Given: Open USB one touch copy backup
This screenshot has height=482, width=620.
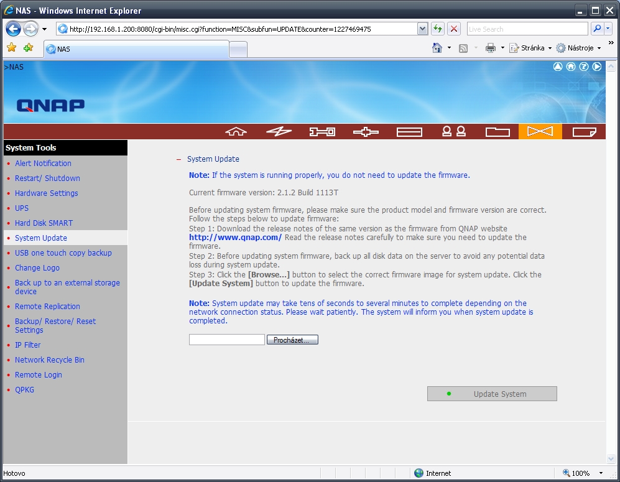Looking at the screenshot, I should tap(63, 253).
